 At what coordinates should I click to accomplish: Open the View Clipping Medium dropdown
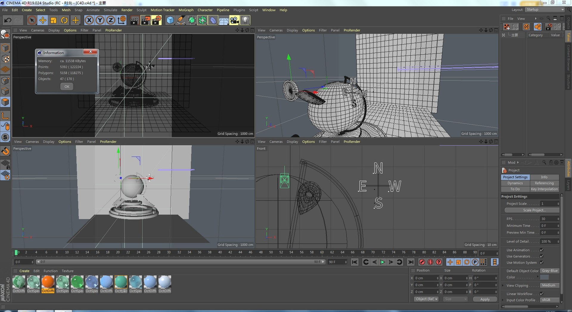pos(550,286)
